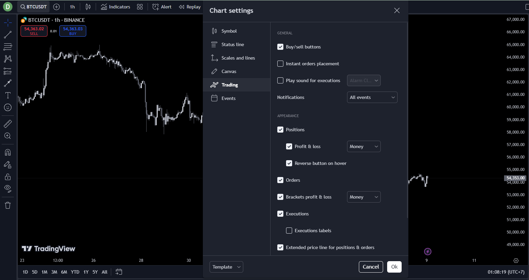Viewport: 529px width, 280px height.
Task: Open the go to date calendar icon
Action: [x=119, y=272]
